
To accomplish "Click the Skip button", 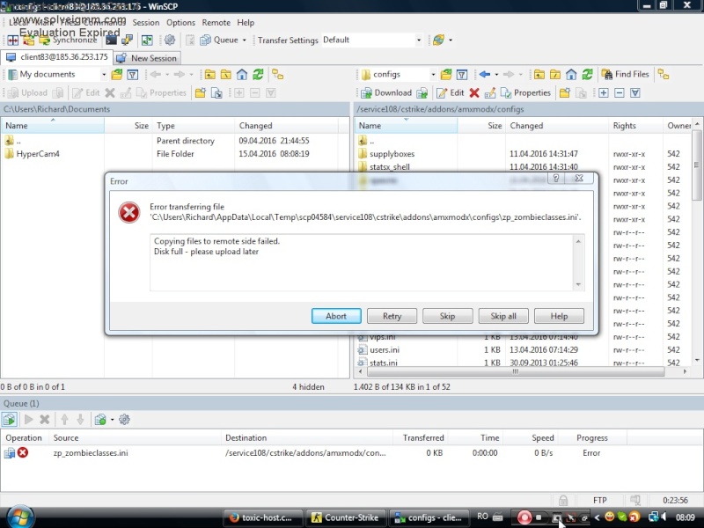I will 448,316.
